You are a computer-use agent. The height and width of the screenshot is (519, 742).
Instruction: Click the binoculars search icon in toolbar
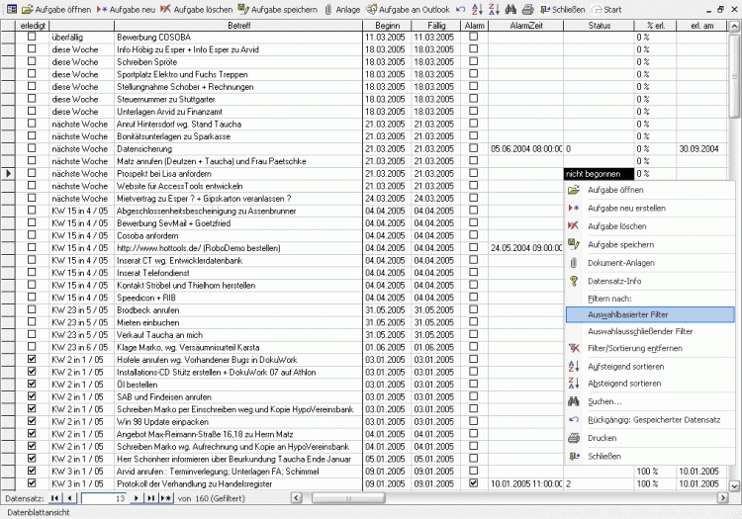click(510, 8)
